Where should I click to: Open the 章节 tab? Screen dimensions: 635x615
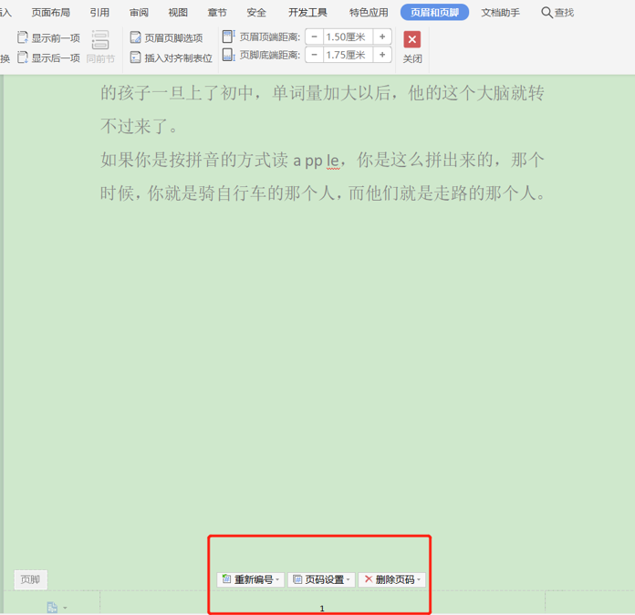[x=217, y=13]
